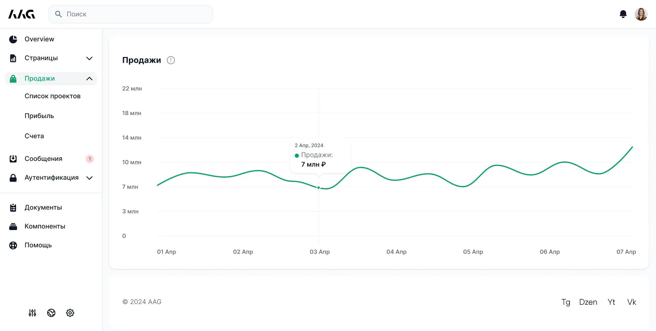This screenshot has width=656, height=331.
Task: Click the AAG logo in header
Action: click(22, 14)
